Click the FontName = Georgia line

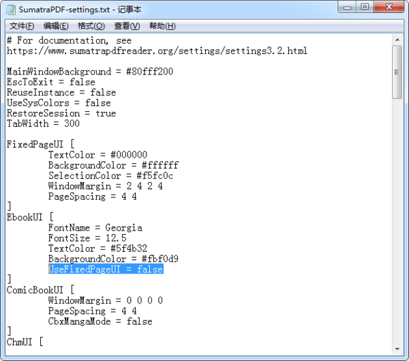click(95, 227)
